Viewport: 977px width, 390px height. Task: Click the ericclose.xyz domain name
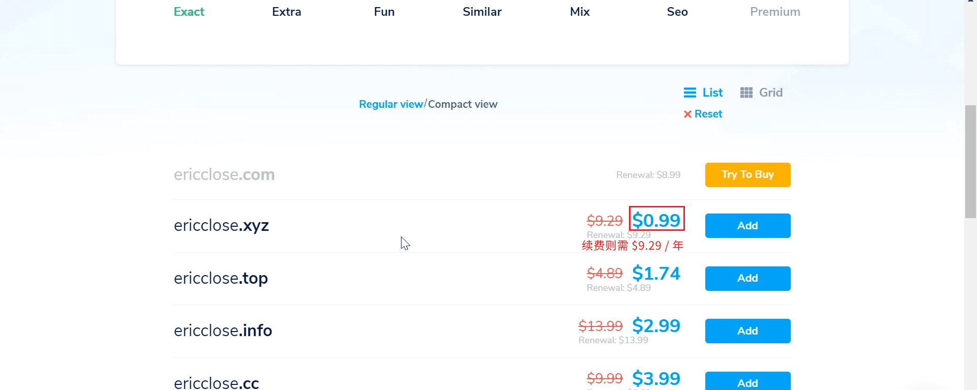221,225
